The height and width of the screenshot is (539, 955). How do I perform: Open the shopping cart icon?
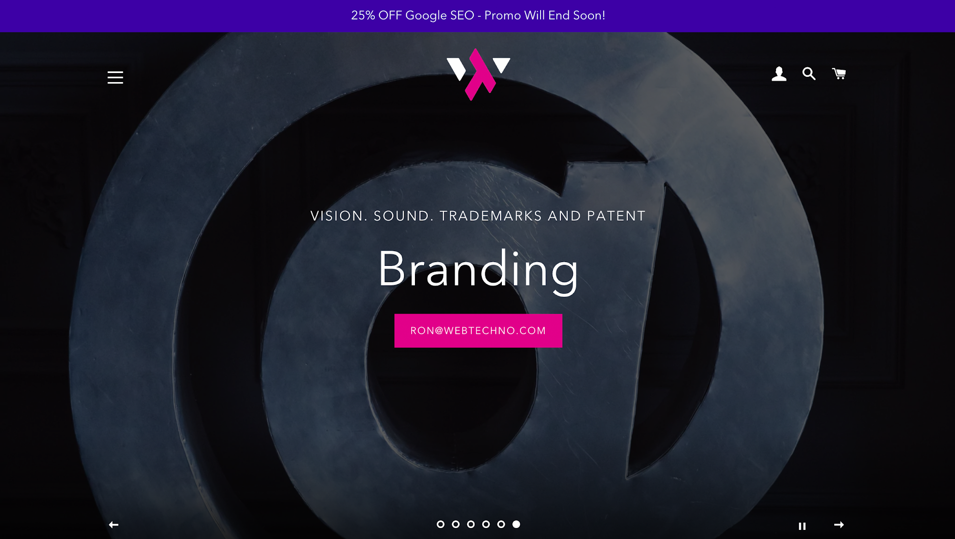(x=839, y=74)
